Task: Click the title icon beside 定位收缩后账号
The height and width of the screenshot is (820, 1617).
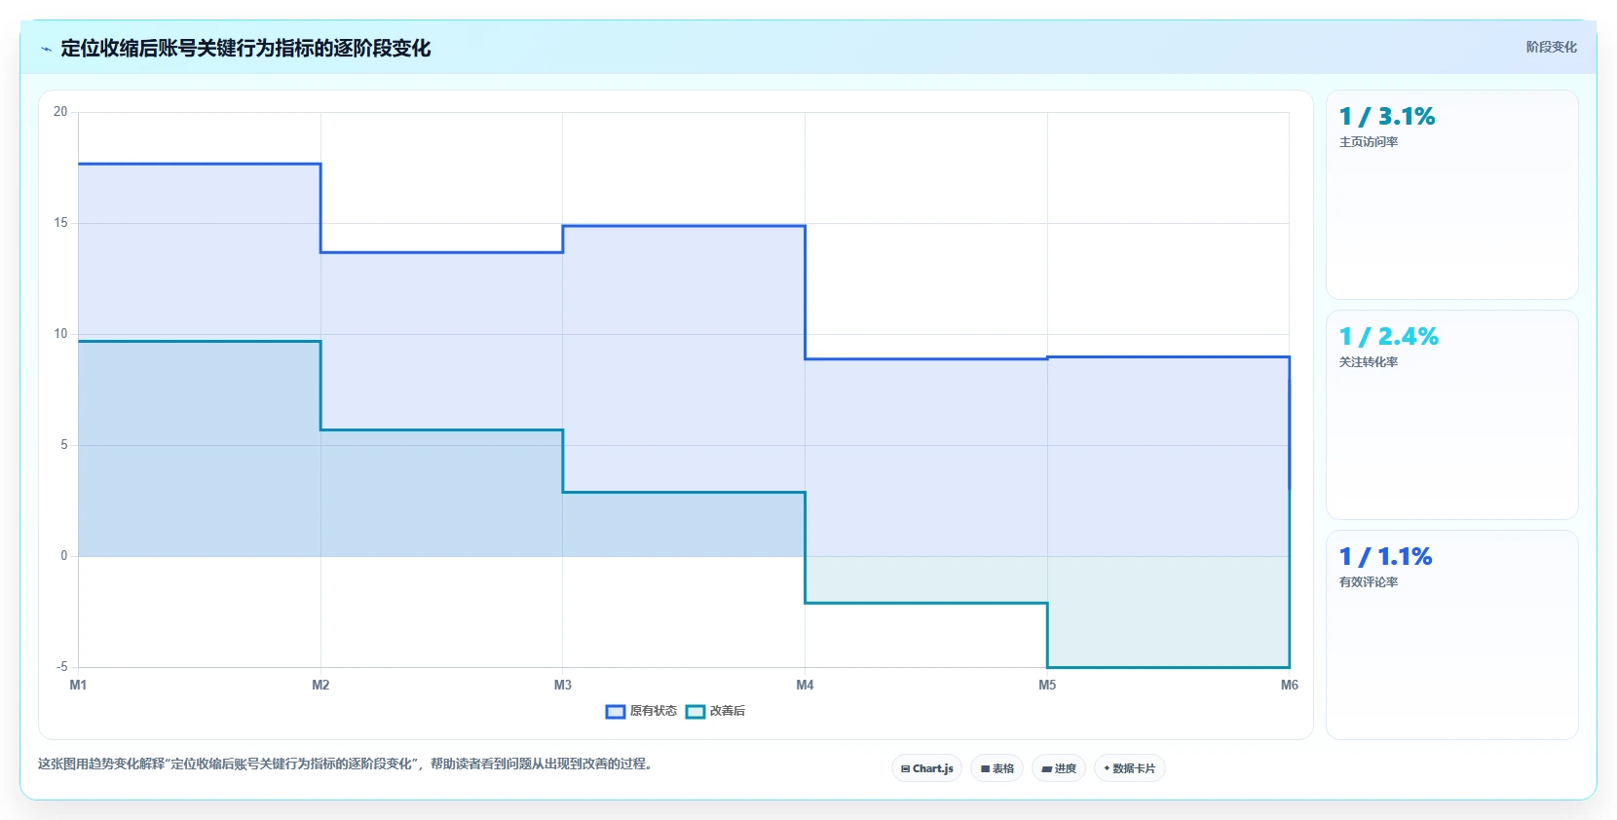Action: (46, 49)
